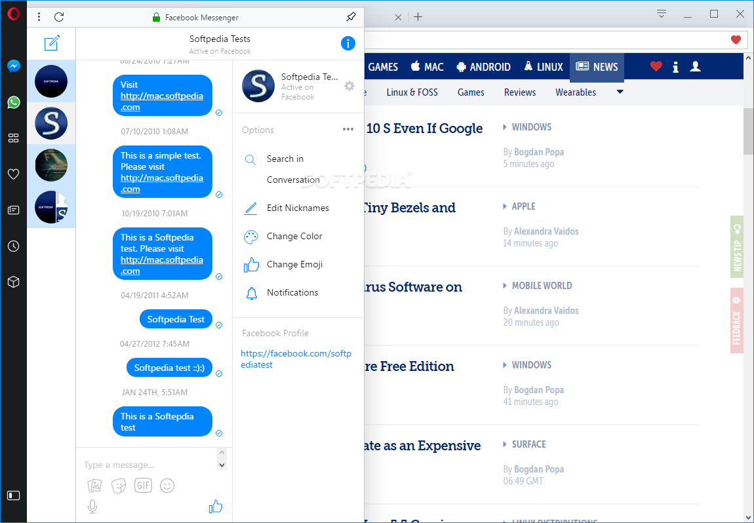Open link in 'Visit' message

pos(161,102)
